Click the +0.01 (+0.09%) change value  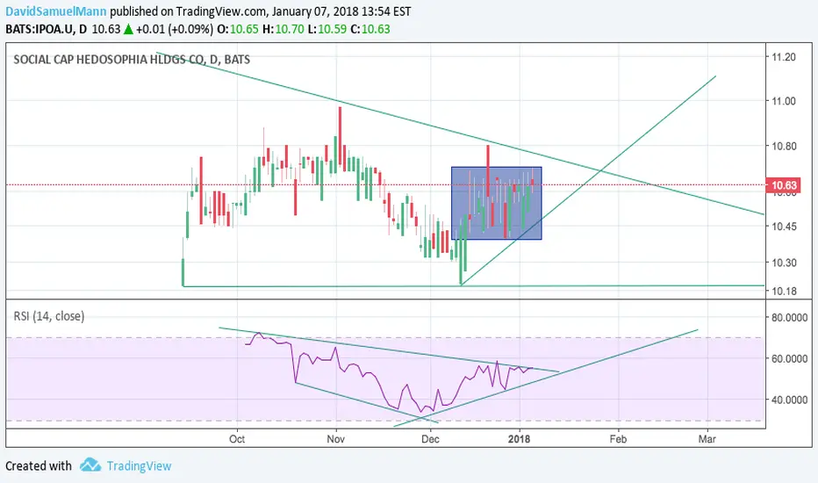point(175,29)
